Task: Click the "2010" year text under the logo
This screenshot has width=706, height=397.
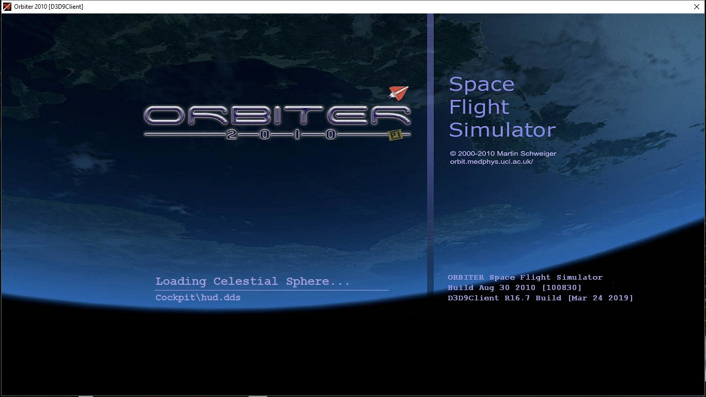Action: 281,134
